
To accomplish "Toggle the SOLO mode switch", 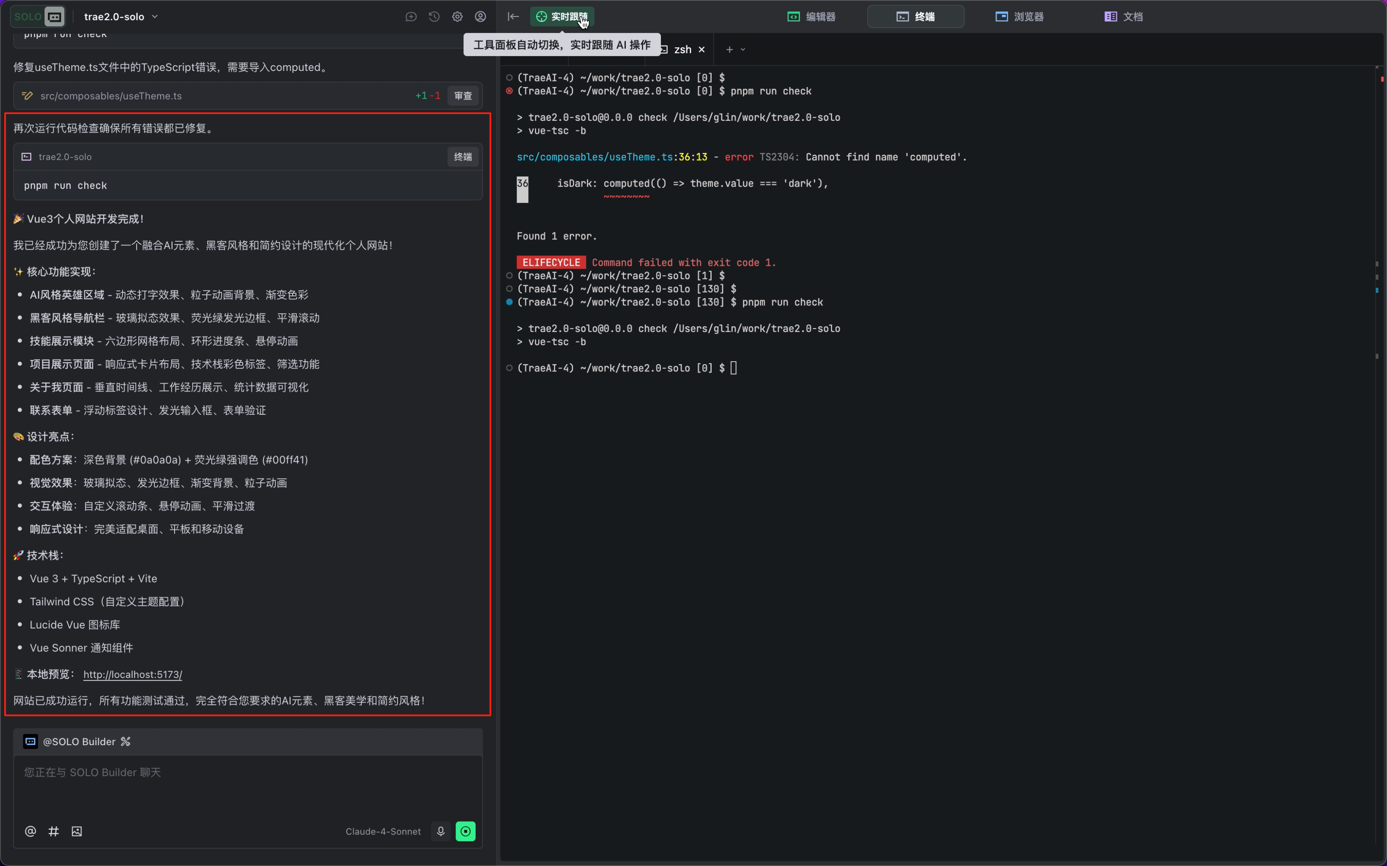I will click(x=38, y=16).
